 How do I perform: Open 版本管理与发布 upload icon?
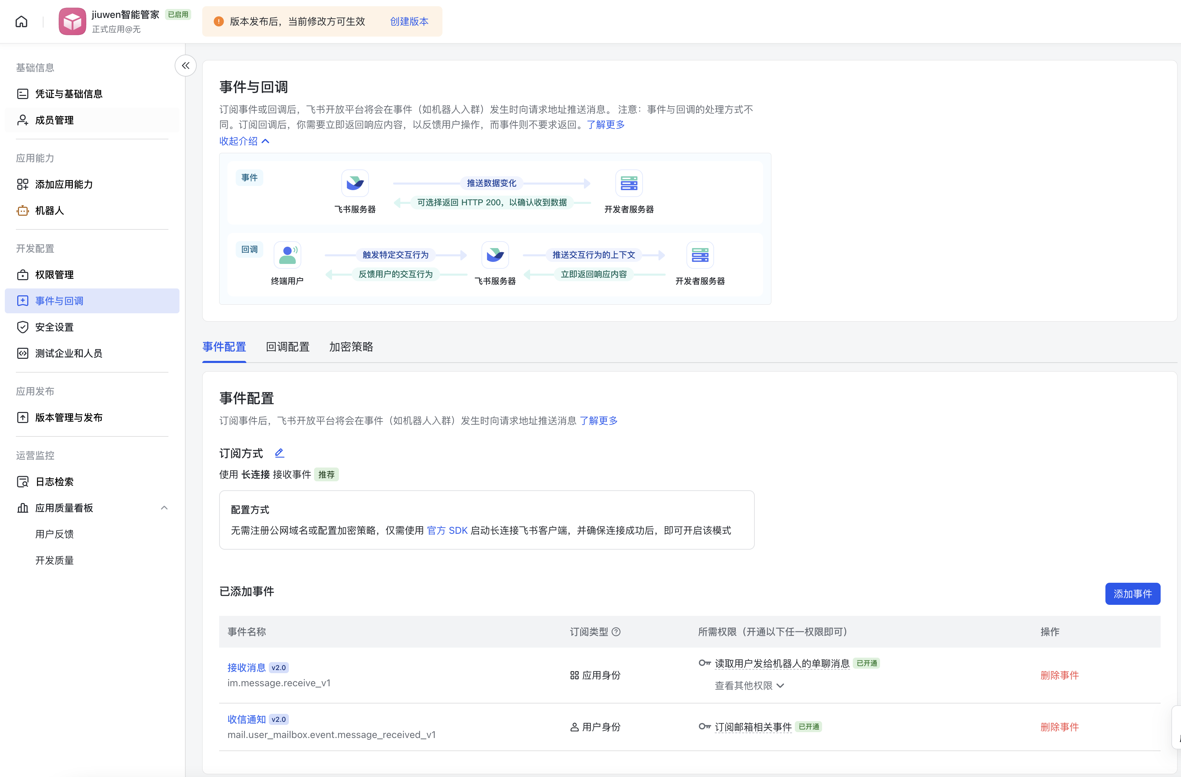point(23,417)
